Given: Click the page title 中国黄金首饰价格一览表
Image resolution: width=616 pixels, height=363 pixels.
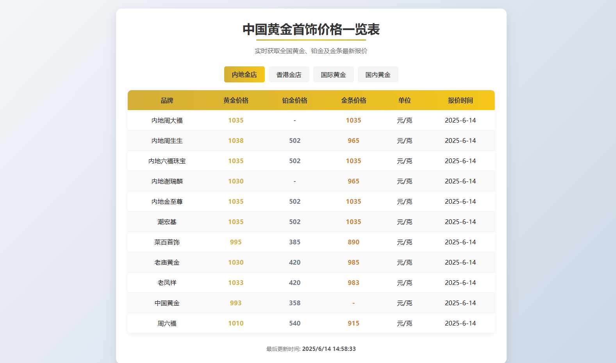Looking at the screenshot, I should [x=311, y=29].
